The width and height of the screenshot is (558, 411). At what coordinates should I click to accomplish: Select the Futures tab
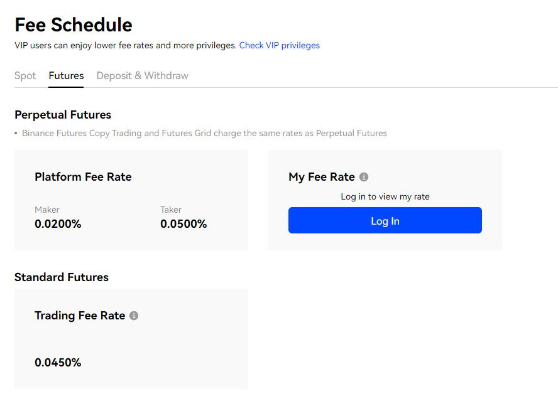click(66, 76)
